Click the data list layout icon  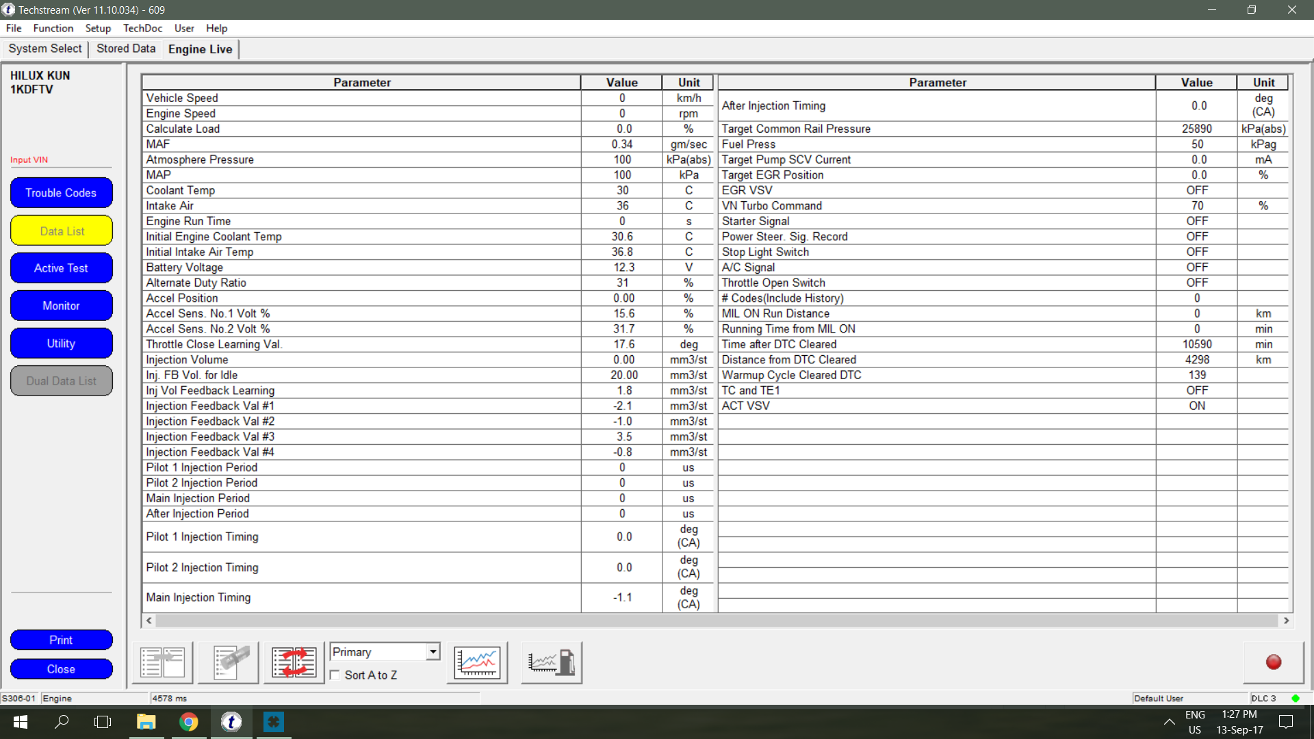click(x=163, y=662)
